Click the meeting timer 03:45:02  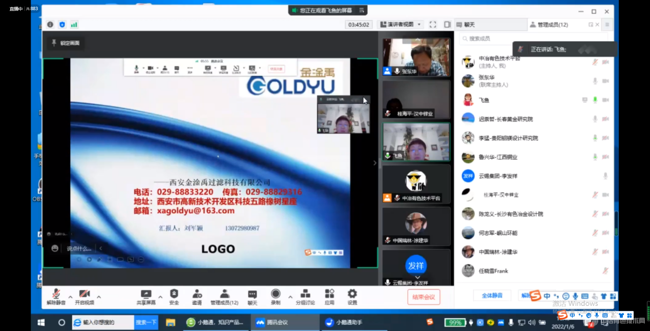pos(359,25)
